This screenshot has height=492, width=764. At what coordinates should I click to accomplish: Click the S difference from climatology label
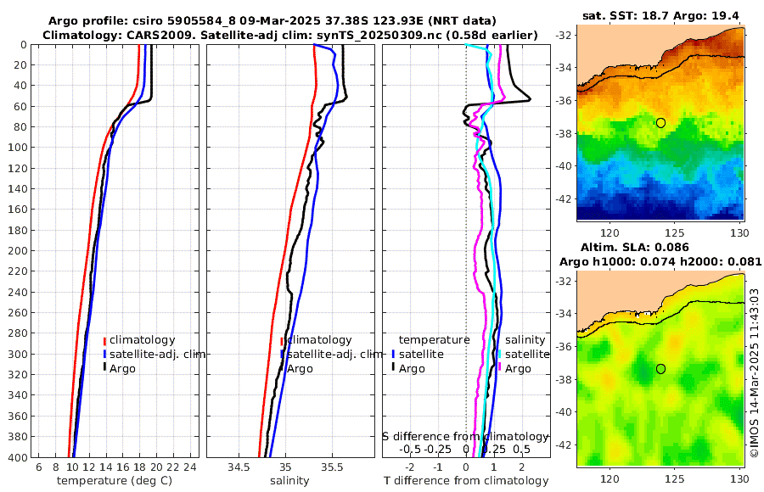(x=466, y=436)
